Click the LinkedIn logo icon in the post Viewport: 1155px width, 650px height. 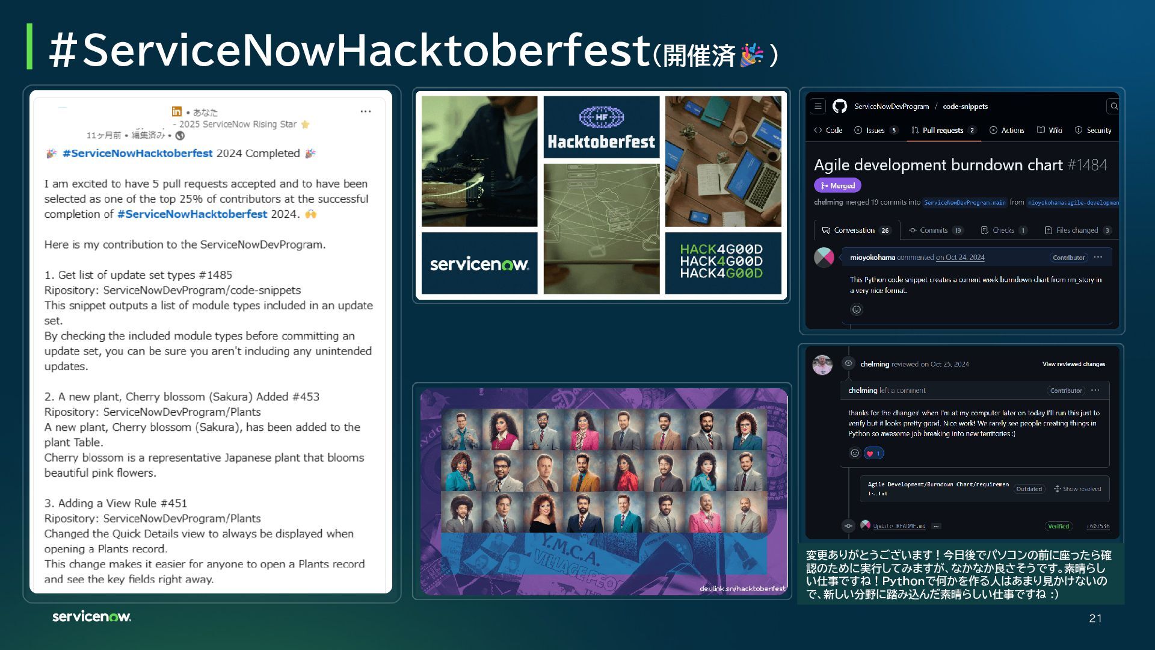click(x=176, y=111)
